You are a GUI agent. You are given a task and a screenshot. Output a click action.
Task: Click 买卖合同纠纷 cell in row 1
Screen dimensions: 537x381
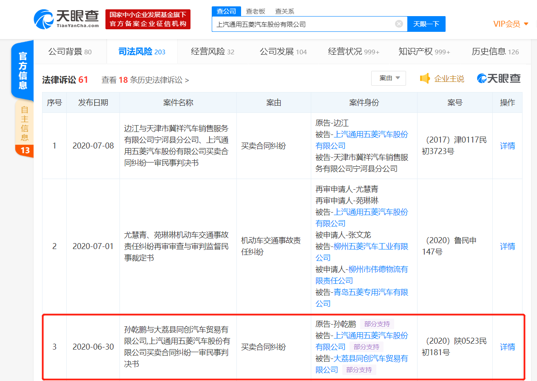pos(264,146)
